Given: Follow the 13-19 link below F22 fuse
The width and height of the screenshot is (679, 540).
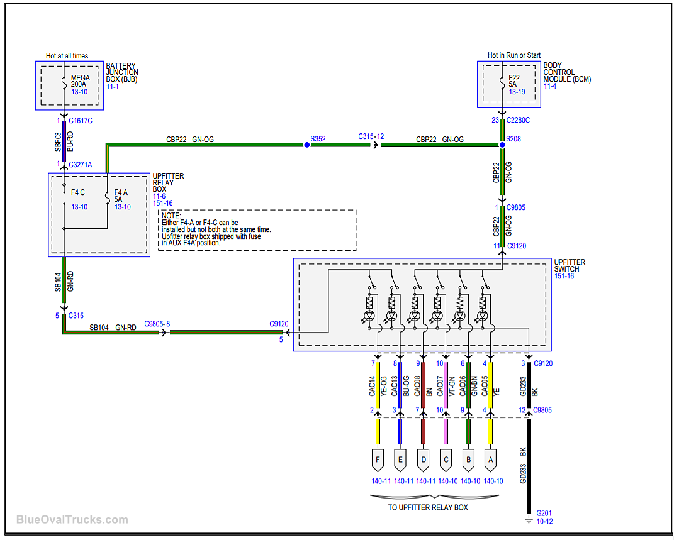Looking at the screenshot, I should (x=517, y=92).
